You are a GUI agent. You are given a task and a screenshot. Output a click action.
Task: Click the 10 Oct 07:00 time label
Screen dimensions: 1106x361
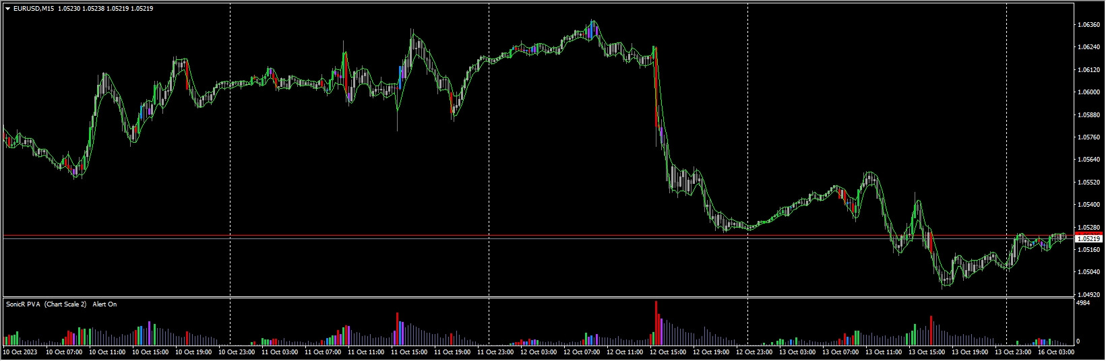tap(65, 352)
